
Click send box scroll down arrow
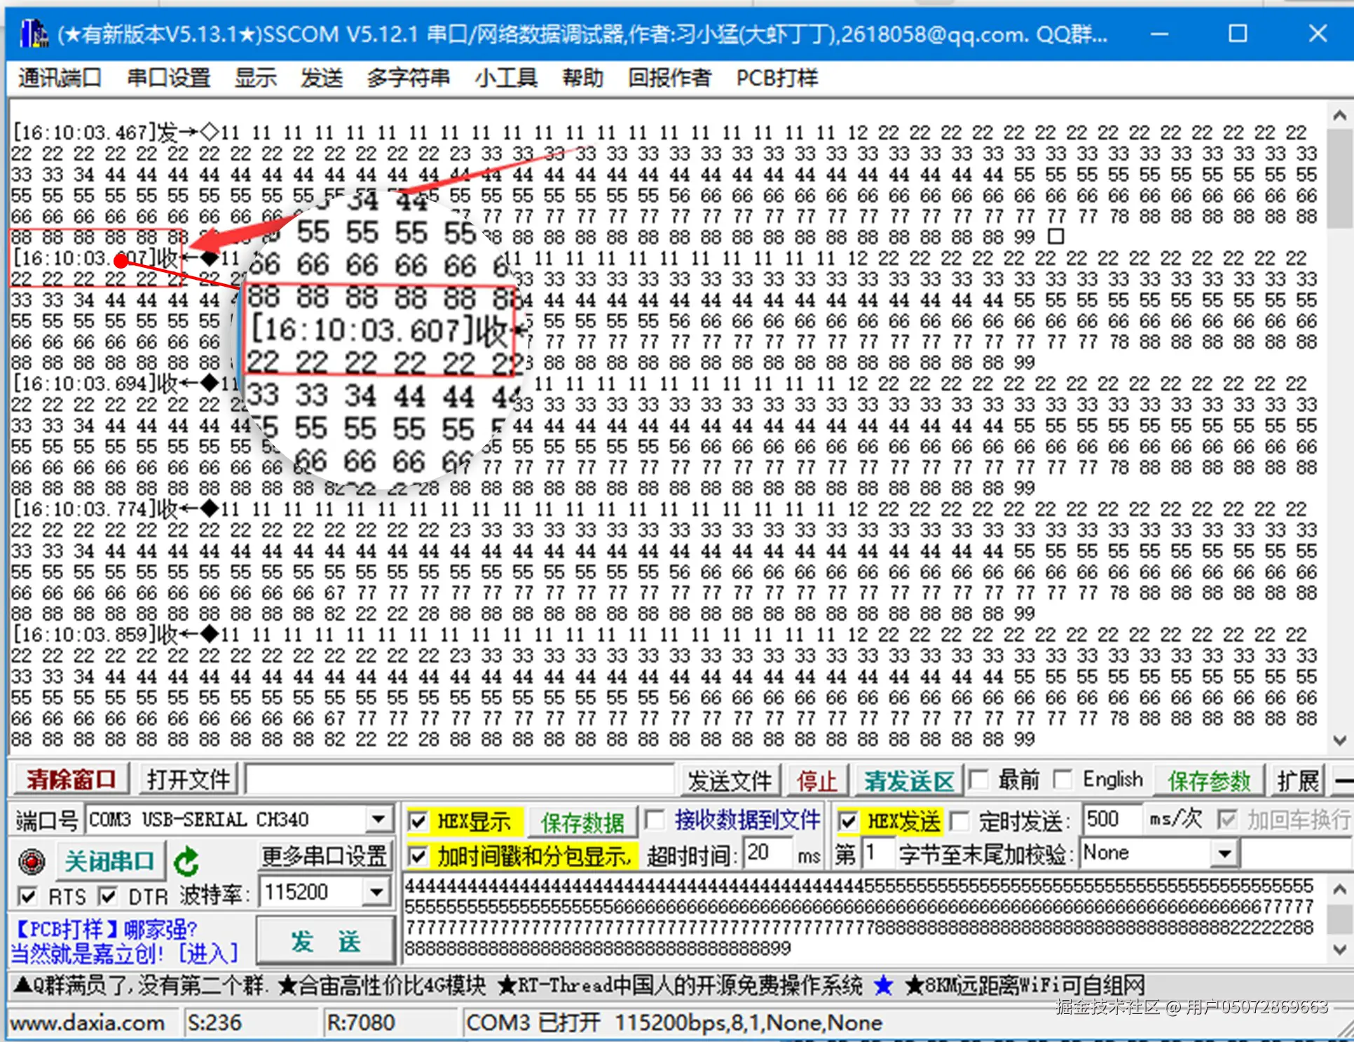coord(1339,950)
